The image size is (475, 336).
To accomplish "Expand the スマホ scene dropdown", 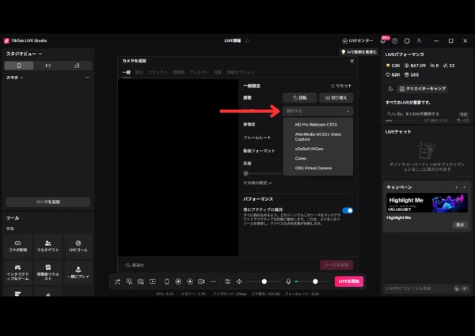I will point(14,77).
